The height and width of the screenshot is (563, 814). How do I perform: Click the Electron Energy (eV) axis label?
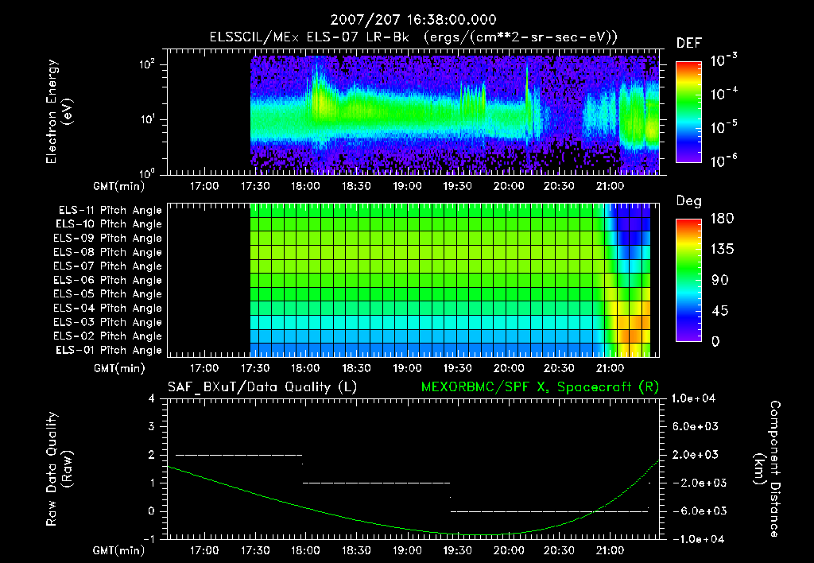point(59,111)
